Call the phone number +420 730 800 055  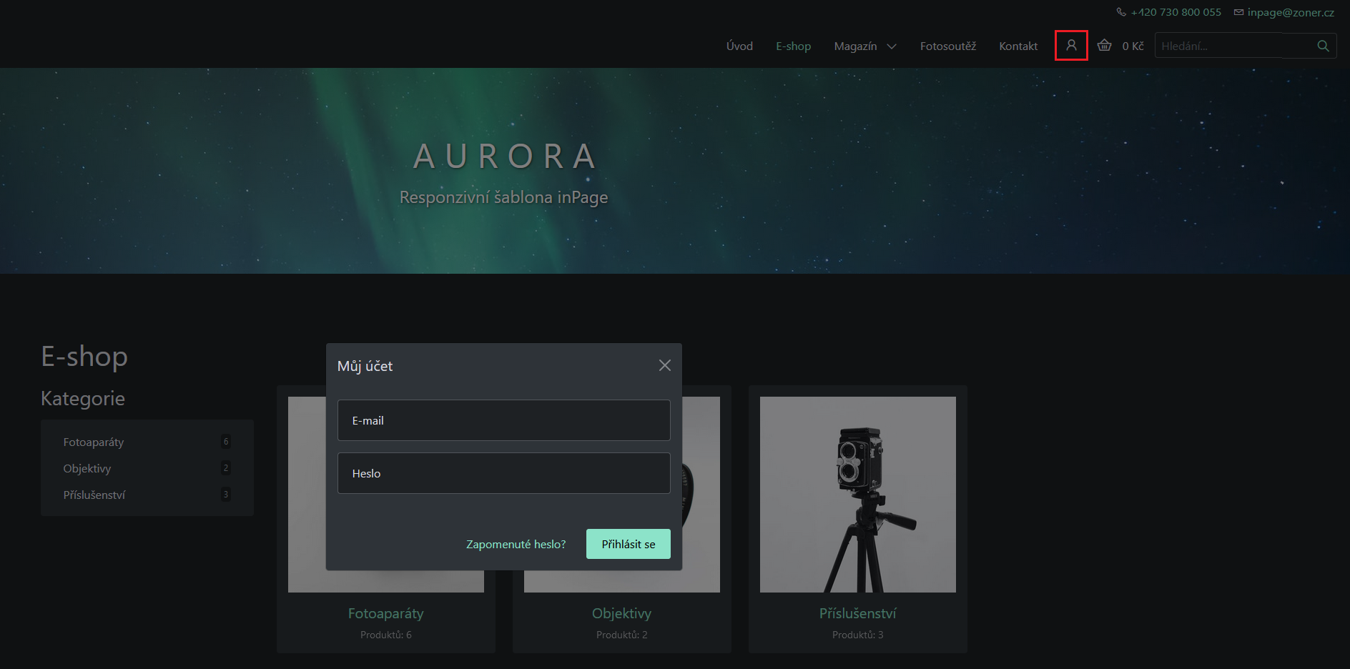pos(1176,12)
